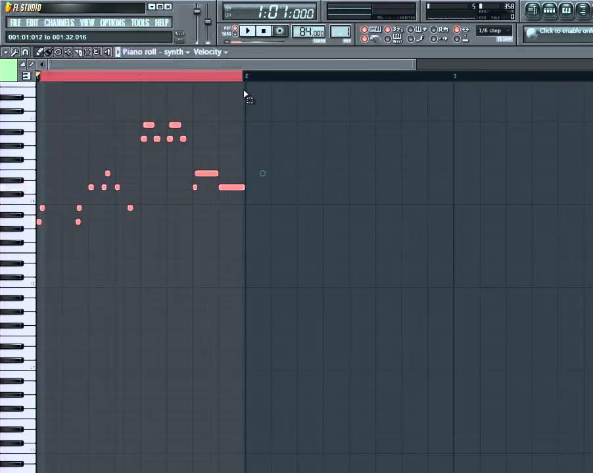Screen dimensions: 593x473
Task: Select the Zoom tool in piano roll
Action: click(97, 52)
